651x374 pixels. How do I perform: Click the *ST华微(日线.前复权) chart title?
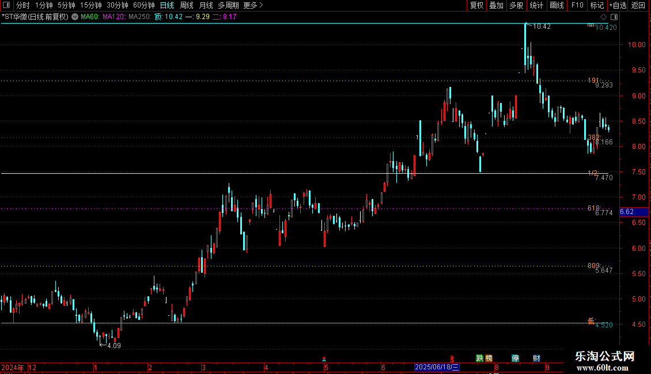[35, 17]
